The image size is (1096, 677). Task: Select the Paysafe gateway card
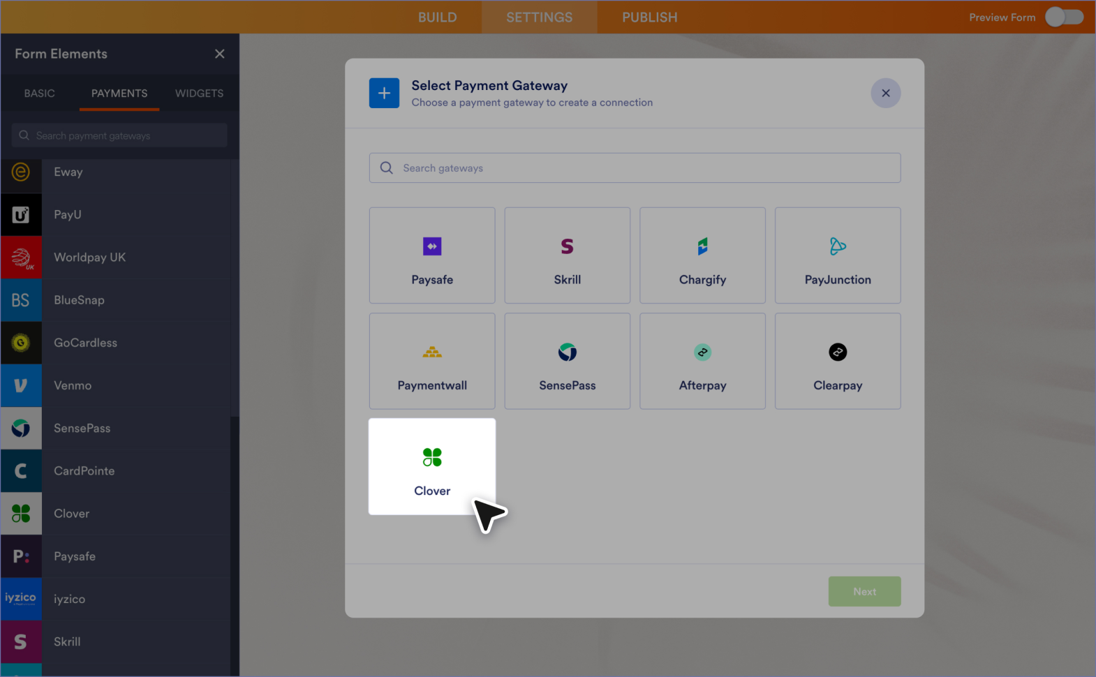click(432, 255)
